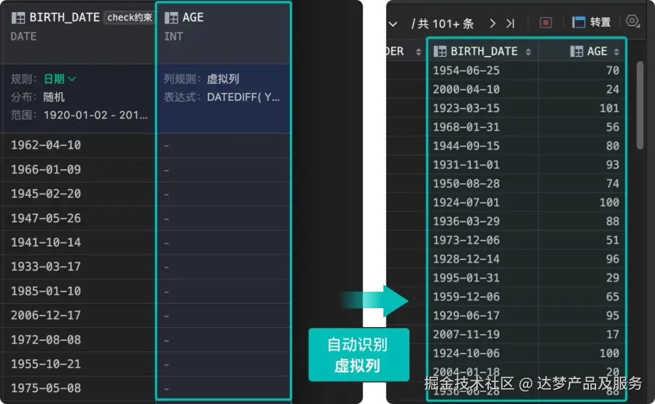Open the 日期 rule dropdown
This screenshot has width=655, height=404.
[59, 79]
